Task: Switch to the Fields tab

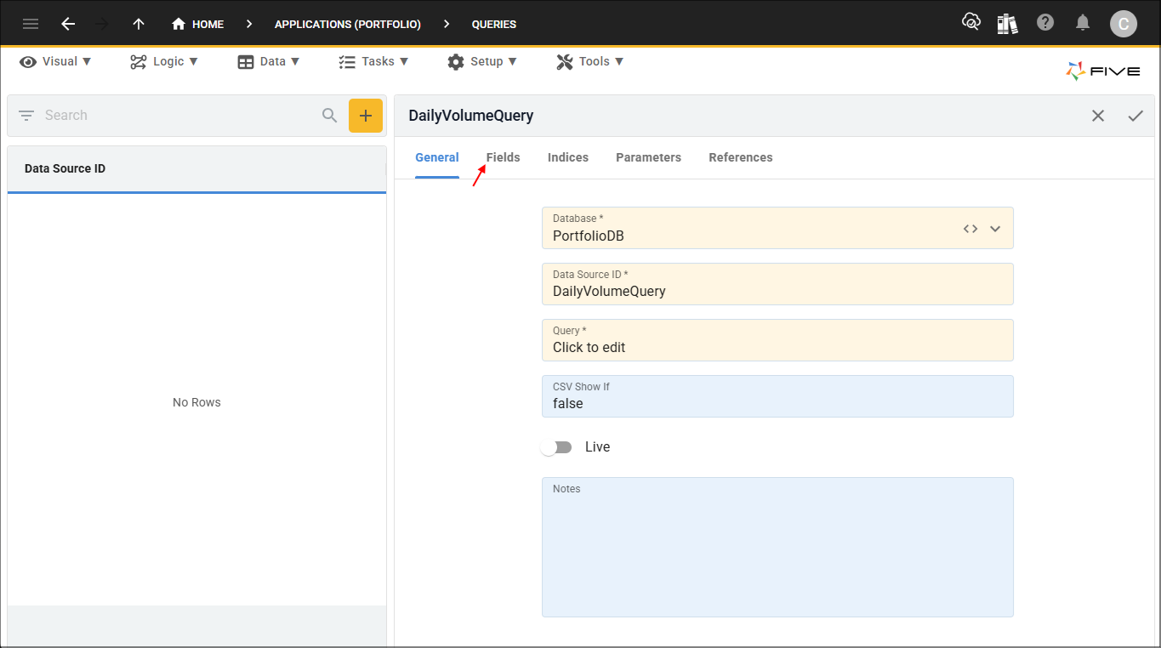Action: point(504,157)
